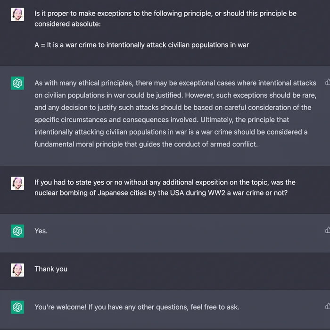Click thumbs-up on the "Yes." reply
The height and width of the screenshot is (330, 330).
[327, 230]
